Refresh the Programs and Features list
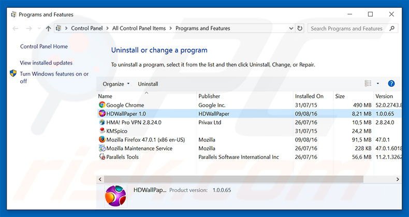The height and width of the screenshot is (217, 409). coord(300,28)
